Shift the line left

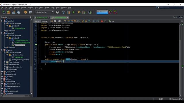click(94, 21)
